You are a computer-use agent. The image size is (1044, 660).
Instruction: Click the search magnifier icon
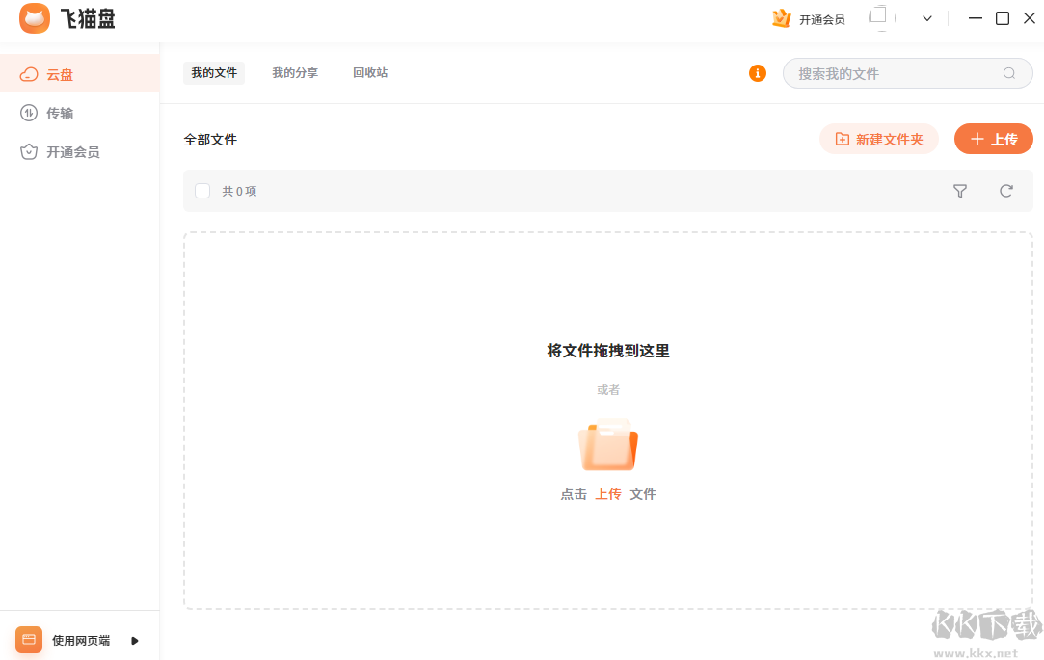1008,73
